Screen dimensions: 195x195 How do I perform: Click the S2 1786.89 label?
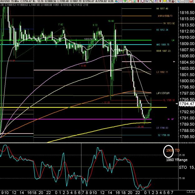click(x=164, y=135)
